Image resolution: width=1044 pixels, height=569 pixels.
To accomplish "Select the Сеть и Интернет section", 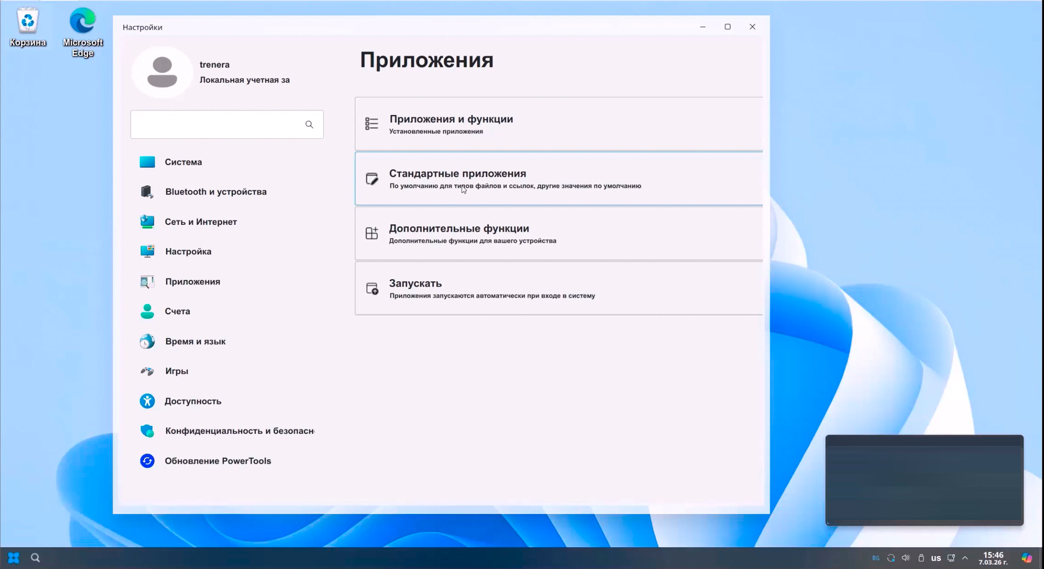I will (x=200, y=221).
